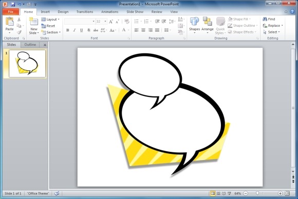Justify text in Paragraph group
Screen dimensions: 298x199
(157, 30)
